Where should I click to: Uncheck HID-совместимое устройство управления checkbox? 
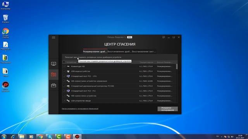[64, 81]
